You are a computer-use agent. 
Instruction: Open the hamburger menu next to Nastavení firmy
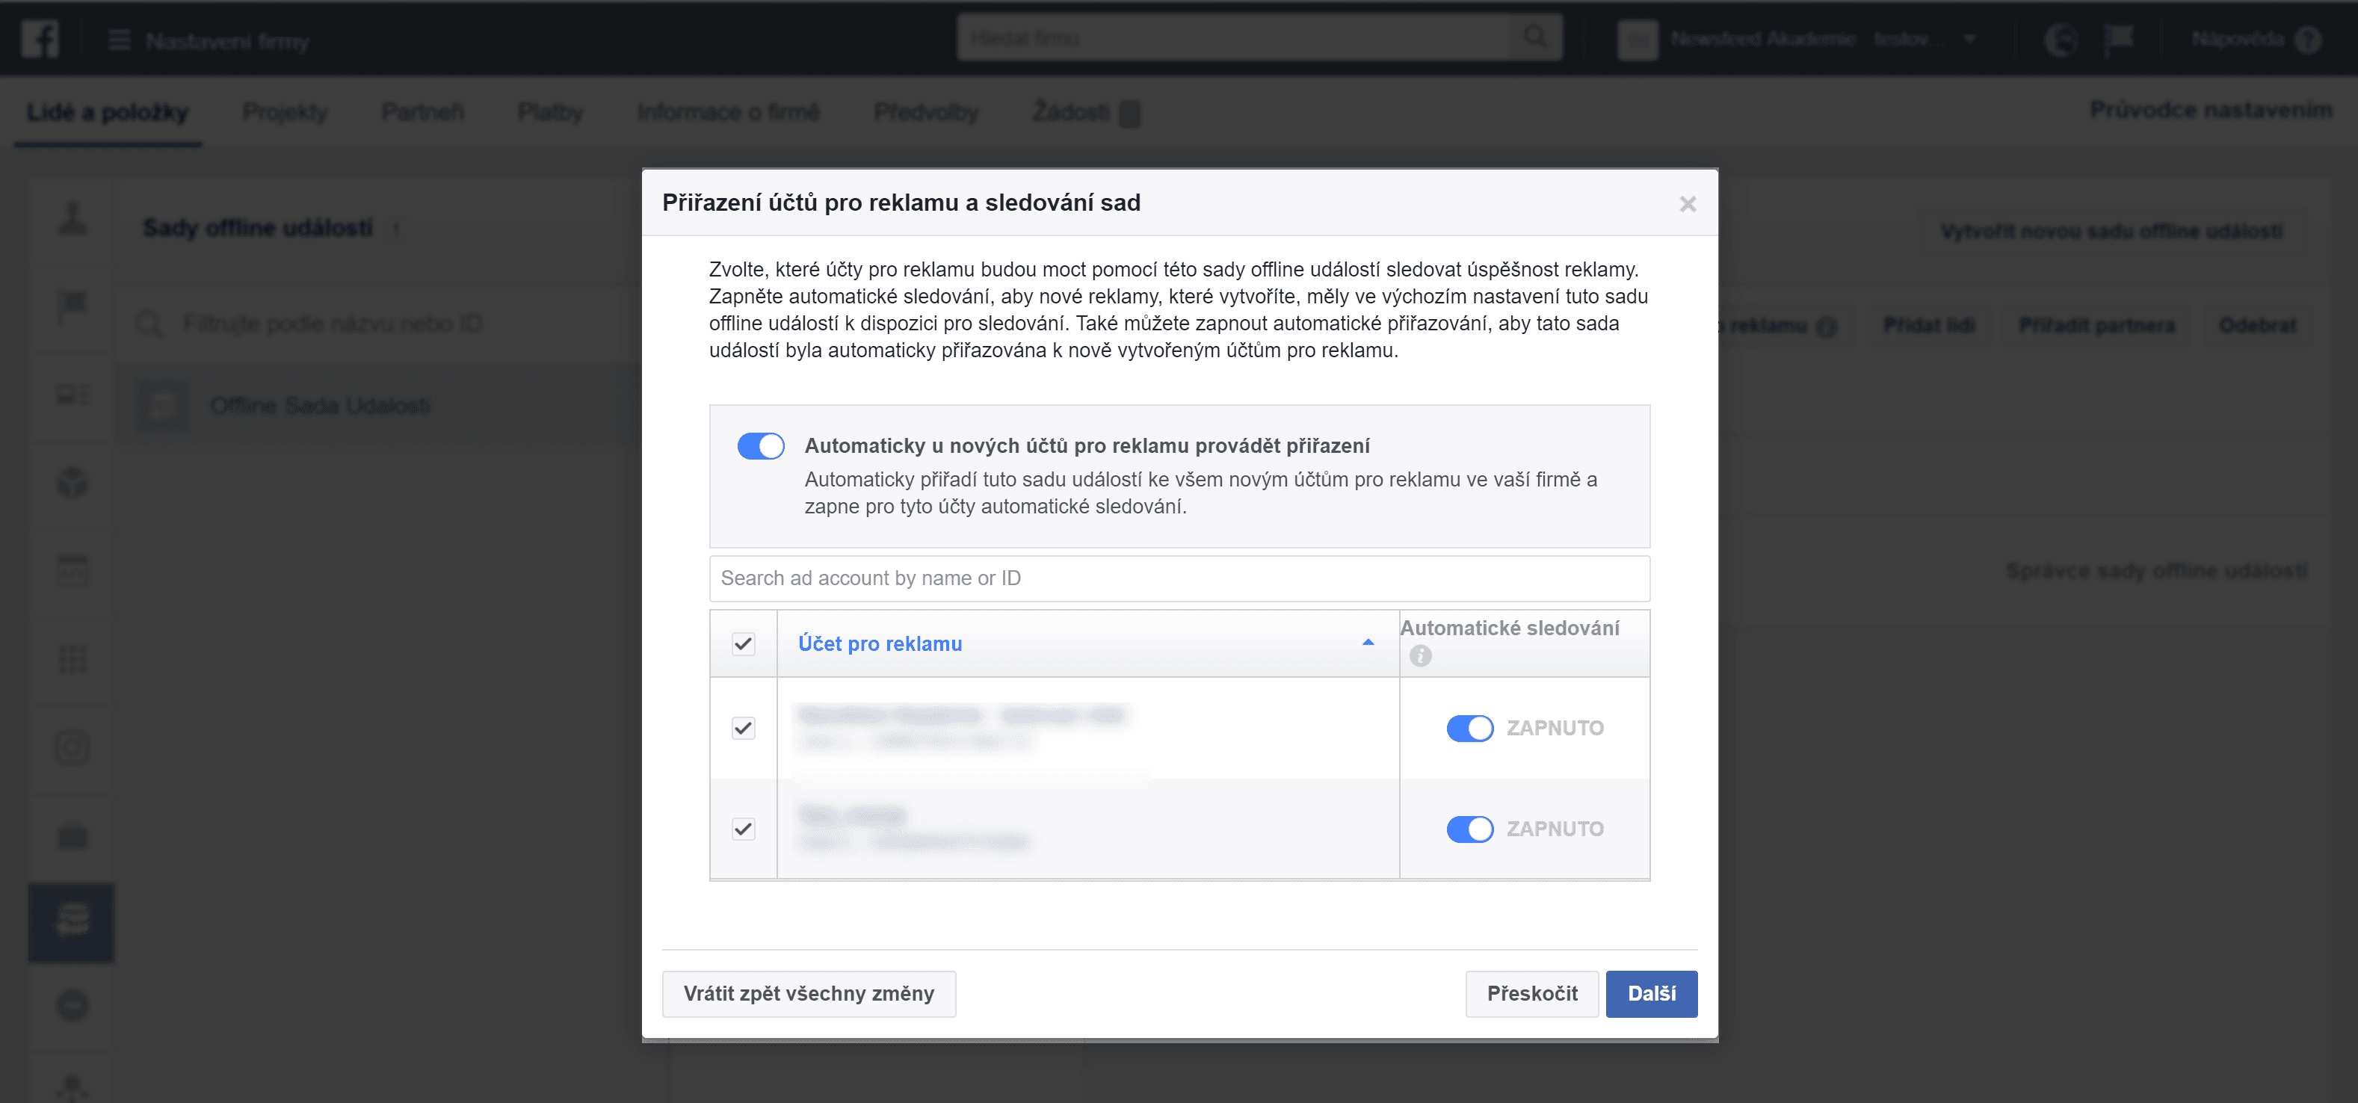(x=119, y=40)
